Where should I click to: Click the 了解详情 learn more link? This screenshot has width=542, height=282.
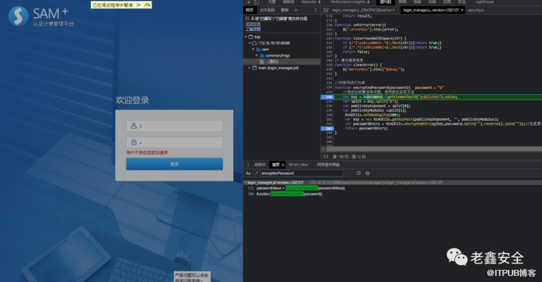253,29
